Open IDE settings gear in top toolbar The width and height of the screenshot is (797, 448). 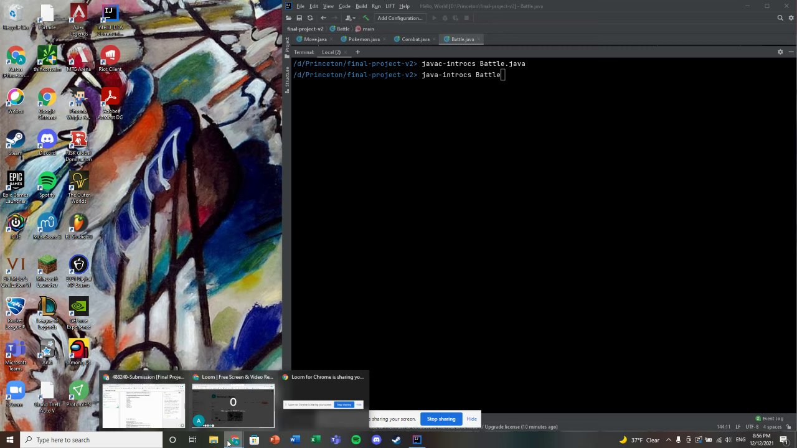coord(791,18)
